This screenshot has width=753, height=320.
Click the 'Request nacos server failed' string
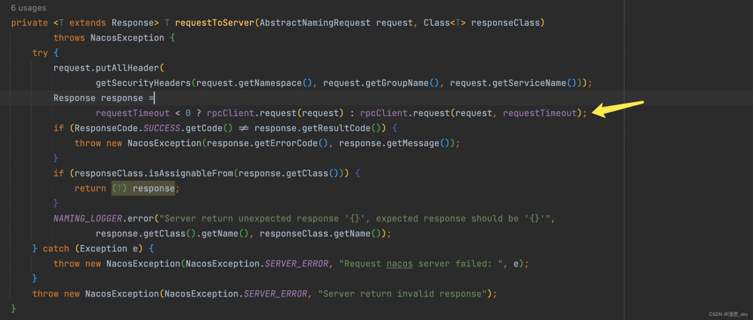420,264
